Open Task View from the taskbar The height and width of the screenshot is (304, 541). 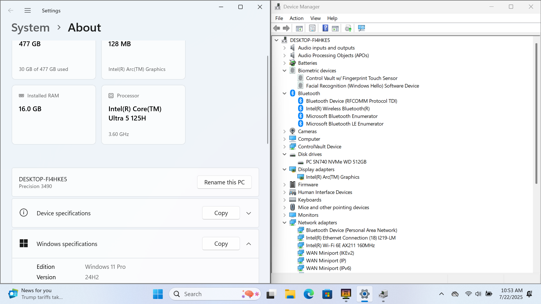click(270, 294)
